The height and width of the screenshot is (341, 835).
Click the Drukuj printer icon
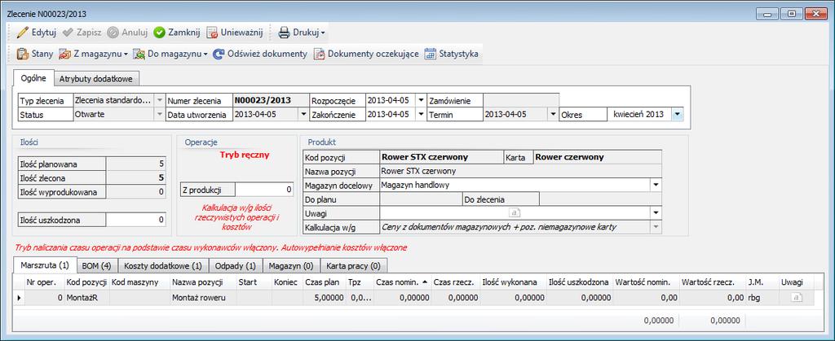click(x=285, y=33)
